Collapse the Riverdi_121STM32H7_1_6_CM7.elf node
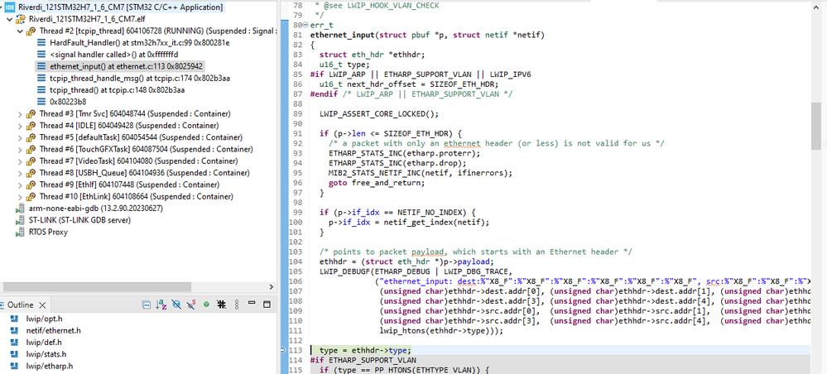The height and width of the screenshot is (374, 827). (9, 20)
